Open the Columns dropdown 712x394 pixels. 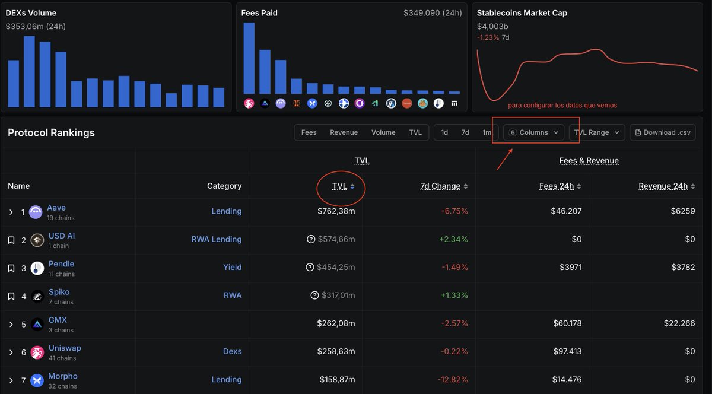[x=534, y=132]
